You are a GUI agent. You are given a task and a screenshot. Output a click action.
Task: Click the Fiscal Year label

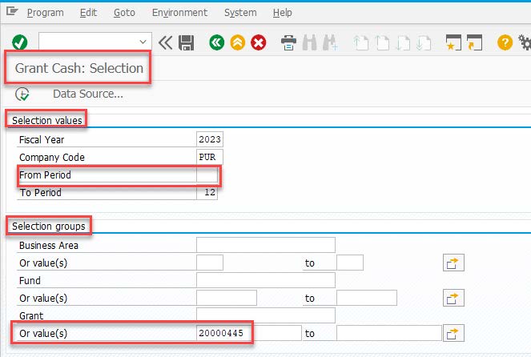42,140
